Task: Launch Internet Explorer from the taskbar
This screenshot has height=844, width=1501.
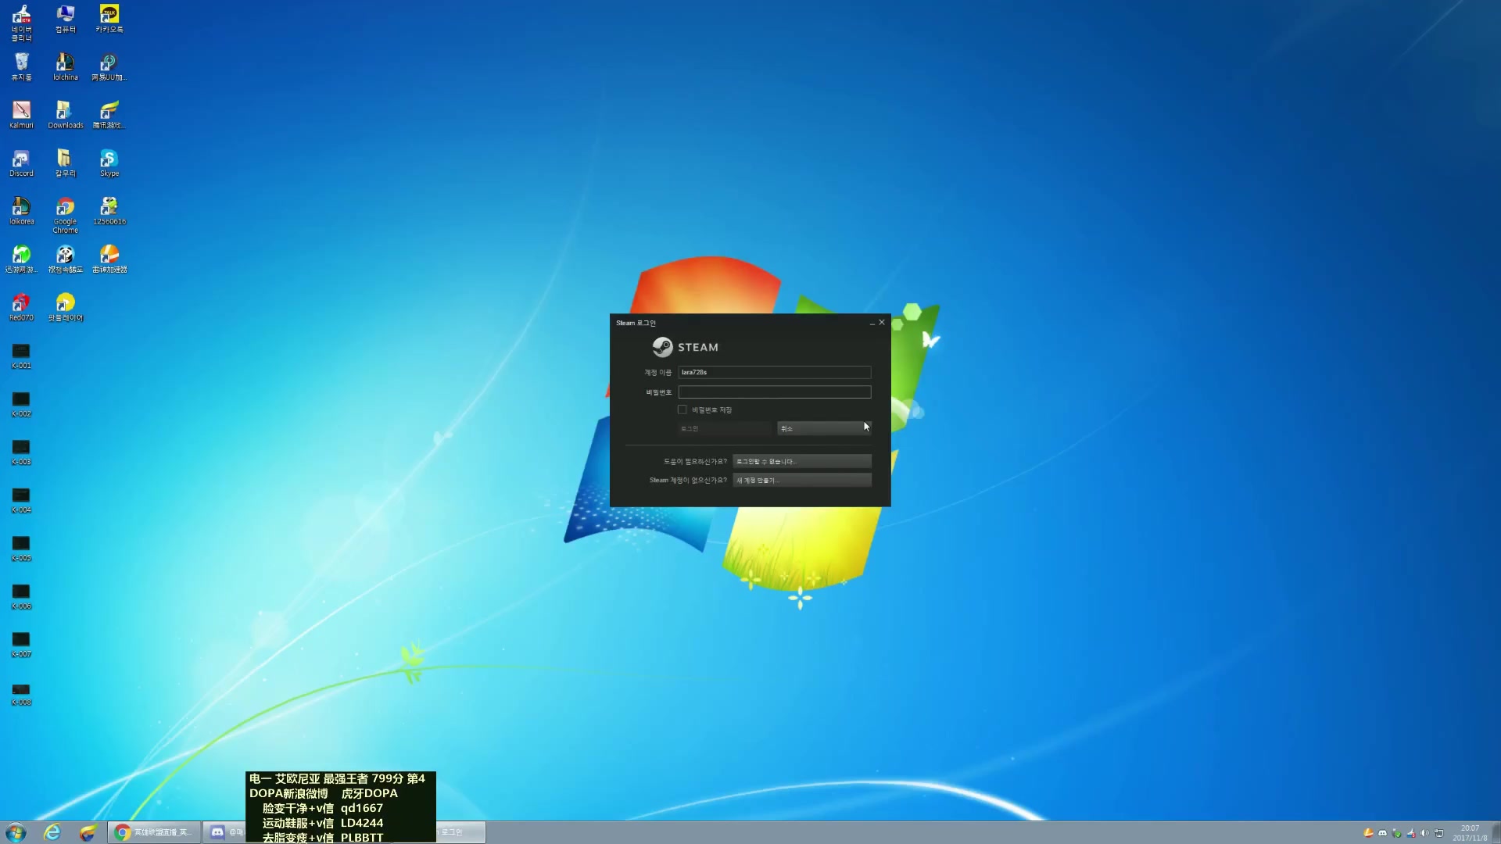Action: 52,832
